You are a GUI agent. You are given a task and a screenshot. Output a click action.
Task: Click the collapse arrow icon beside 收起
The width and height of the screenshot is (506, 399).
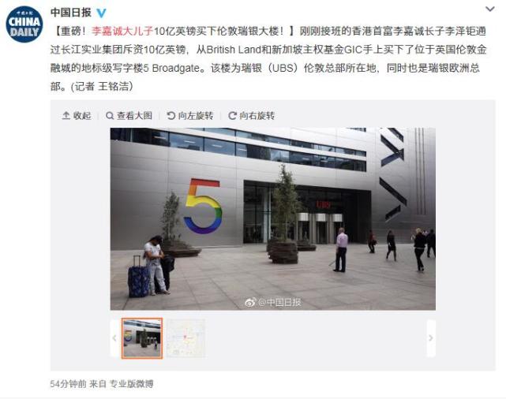[x=66, y=115]
